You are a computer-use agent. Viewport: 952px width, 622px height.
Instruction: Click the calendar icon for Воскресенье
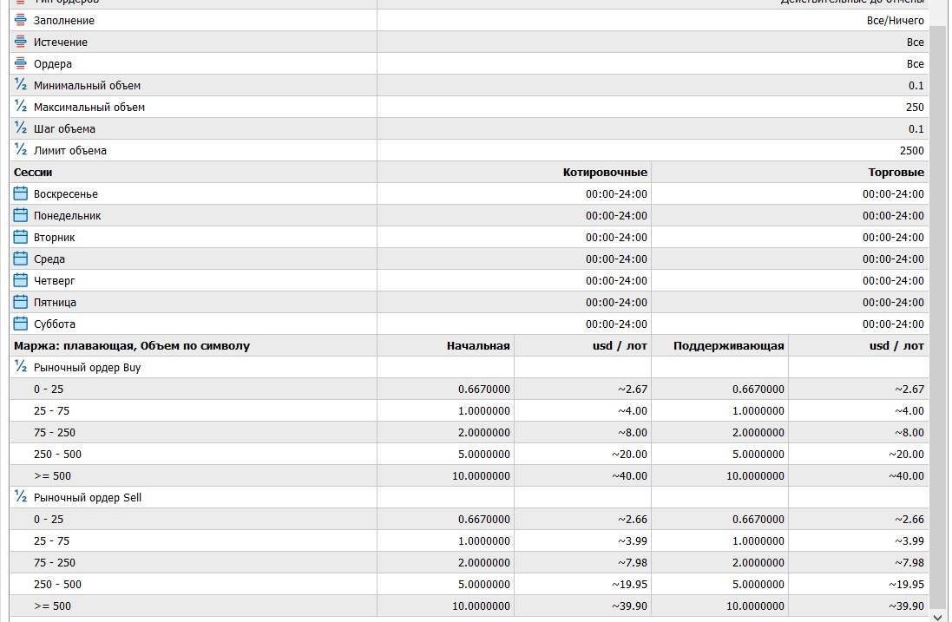(21, 193)
